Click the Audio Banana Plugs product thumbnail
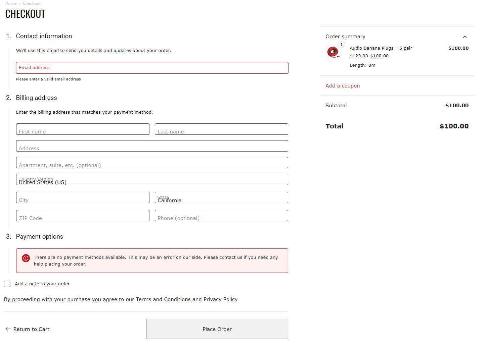This screenshot has width=490, height=344. pos(333,52)
